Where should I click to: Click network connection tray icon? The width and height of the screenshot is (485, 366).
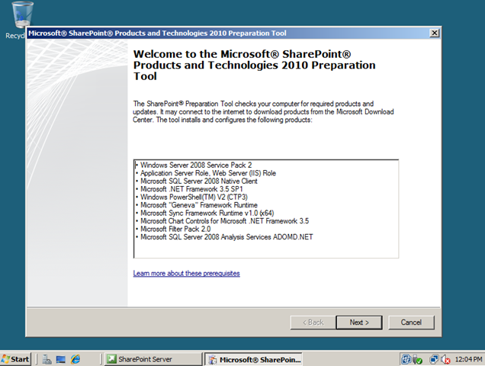(x=434, y=359)
